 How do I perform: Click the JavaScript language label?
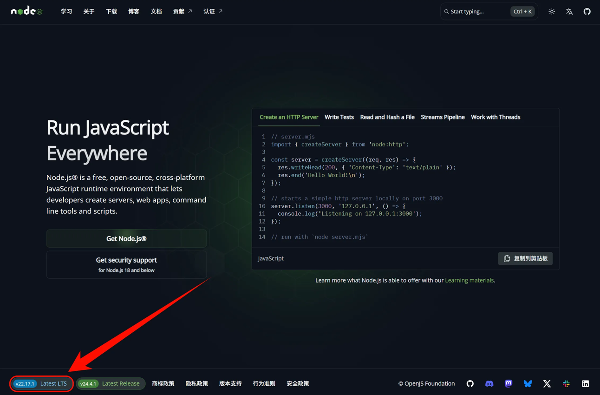(x=271, y=258)
